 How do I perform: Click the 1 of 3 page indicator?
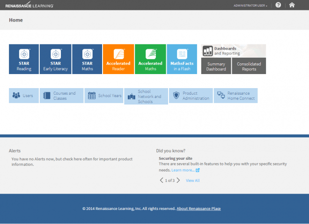(x=169, y=180)
